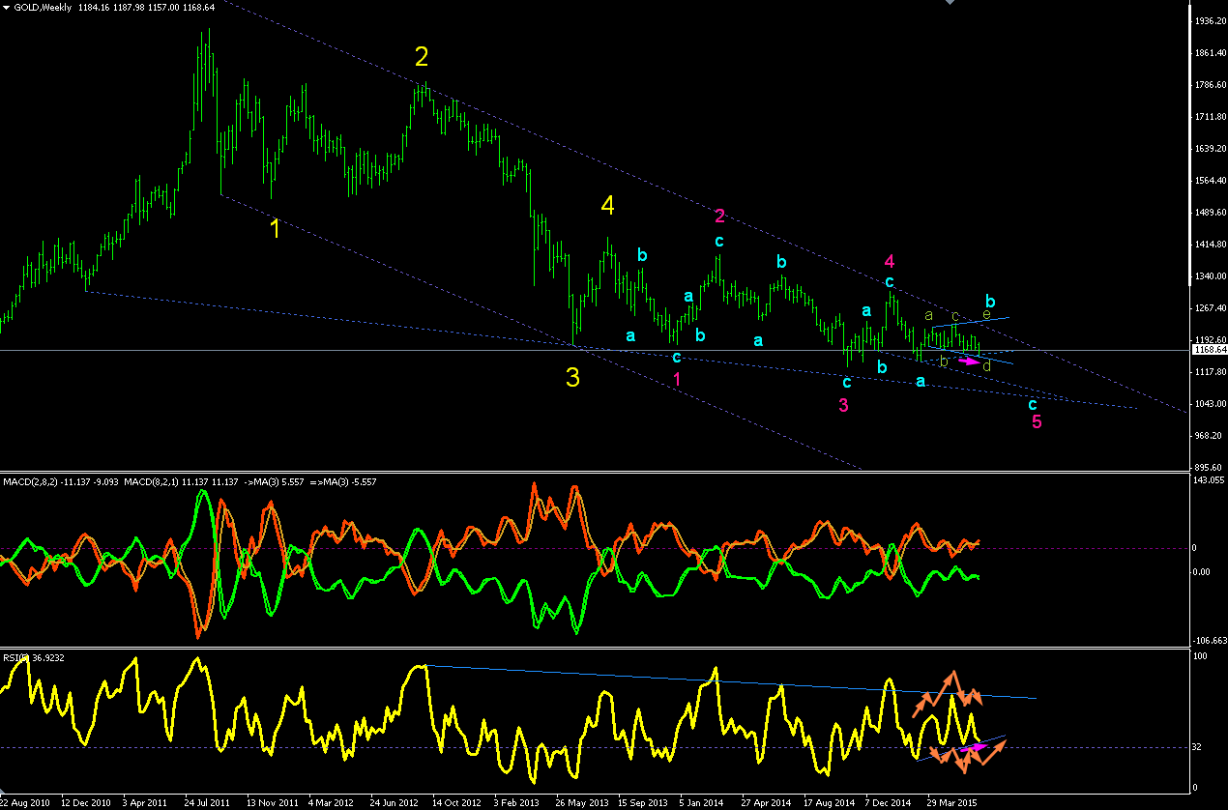This screenshot has height=810, width=1228.
Task: Click time axis date 3 Feb 2013
Action: [515, 802]
